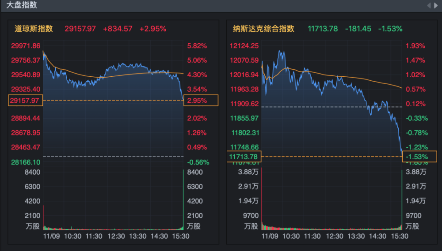The image size is (442, 251).
Task: Click the previous page left arrow
Action: click(428, 5)
